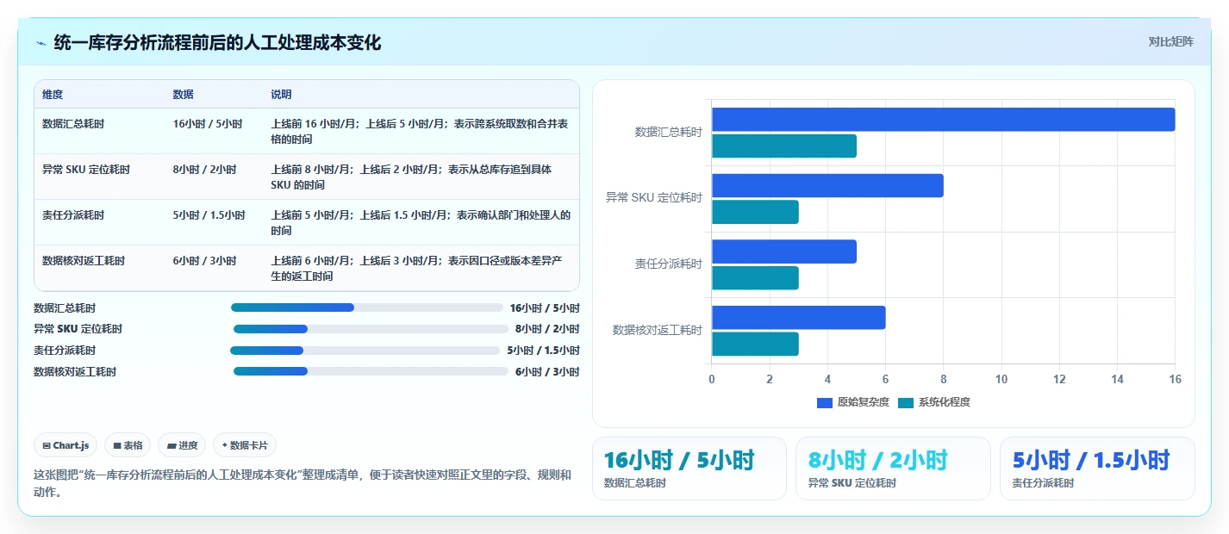Click table cell 8小时 / 2小时
This screenshot has height=534, width=1229.
click(x=204, y=170)
